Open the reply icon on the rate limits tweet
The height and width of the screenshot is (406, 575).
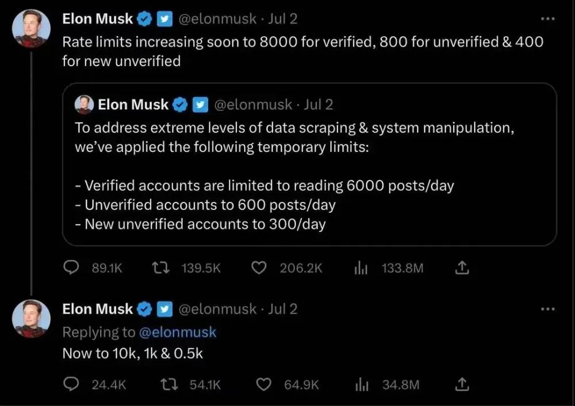tap(70, 267)
